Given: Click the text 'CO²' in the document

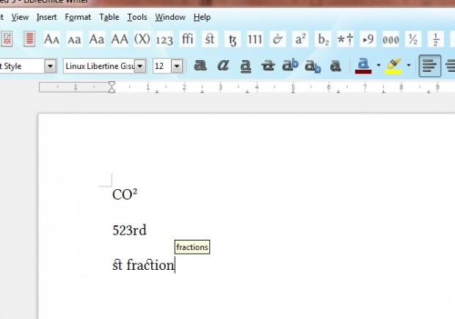Looking at the screenshot, I should point(125,194).
